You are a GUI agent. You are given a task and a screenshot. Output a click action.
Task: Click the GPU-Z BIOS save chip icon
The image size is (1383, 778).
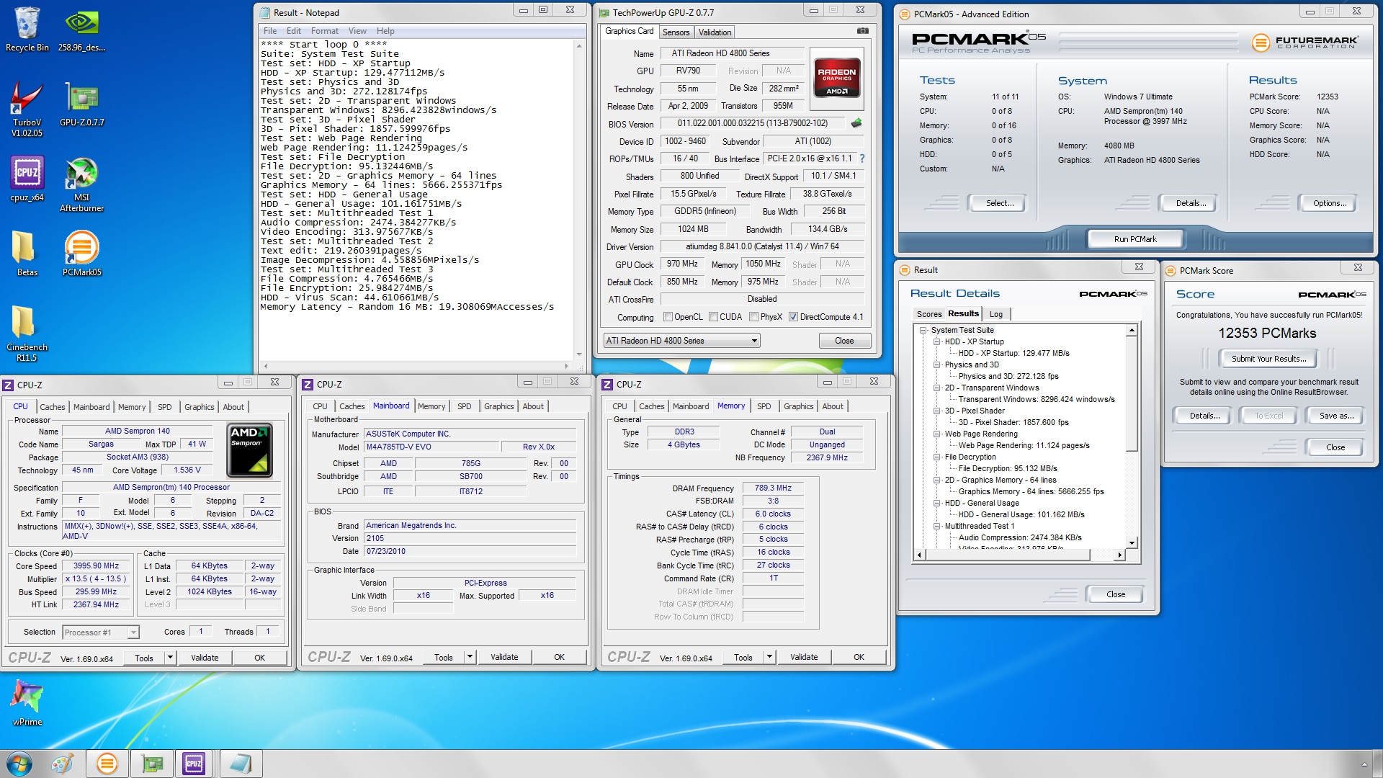pos(856,123)
